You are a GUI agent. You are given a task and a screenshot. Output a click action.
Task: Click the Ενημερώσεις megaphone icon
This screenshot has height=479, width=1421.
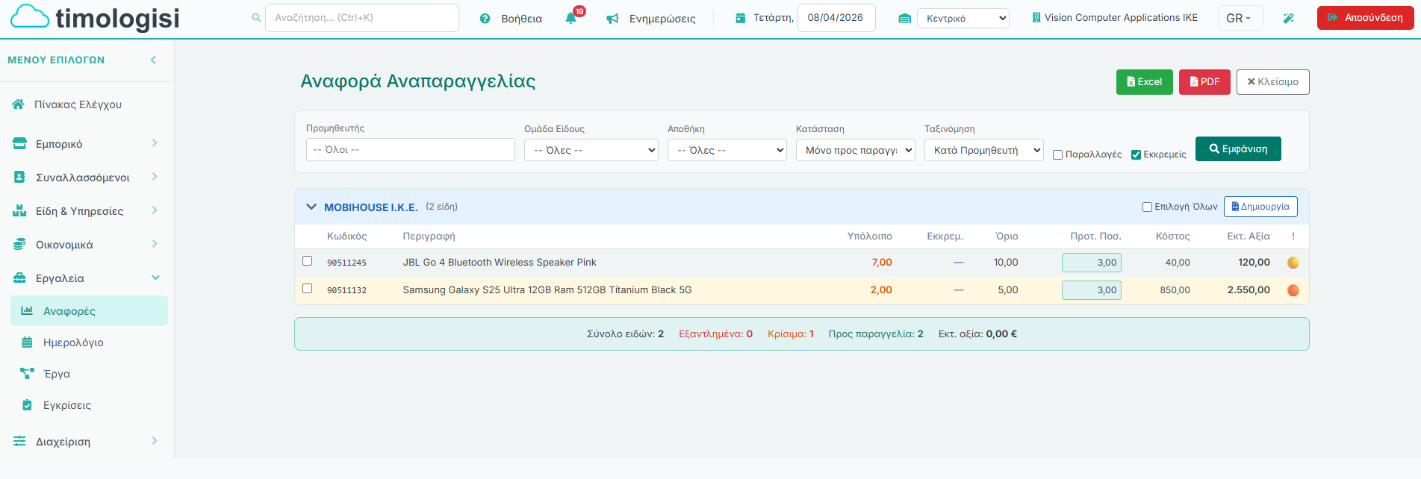(612, 19)
